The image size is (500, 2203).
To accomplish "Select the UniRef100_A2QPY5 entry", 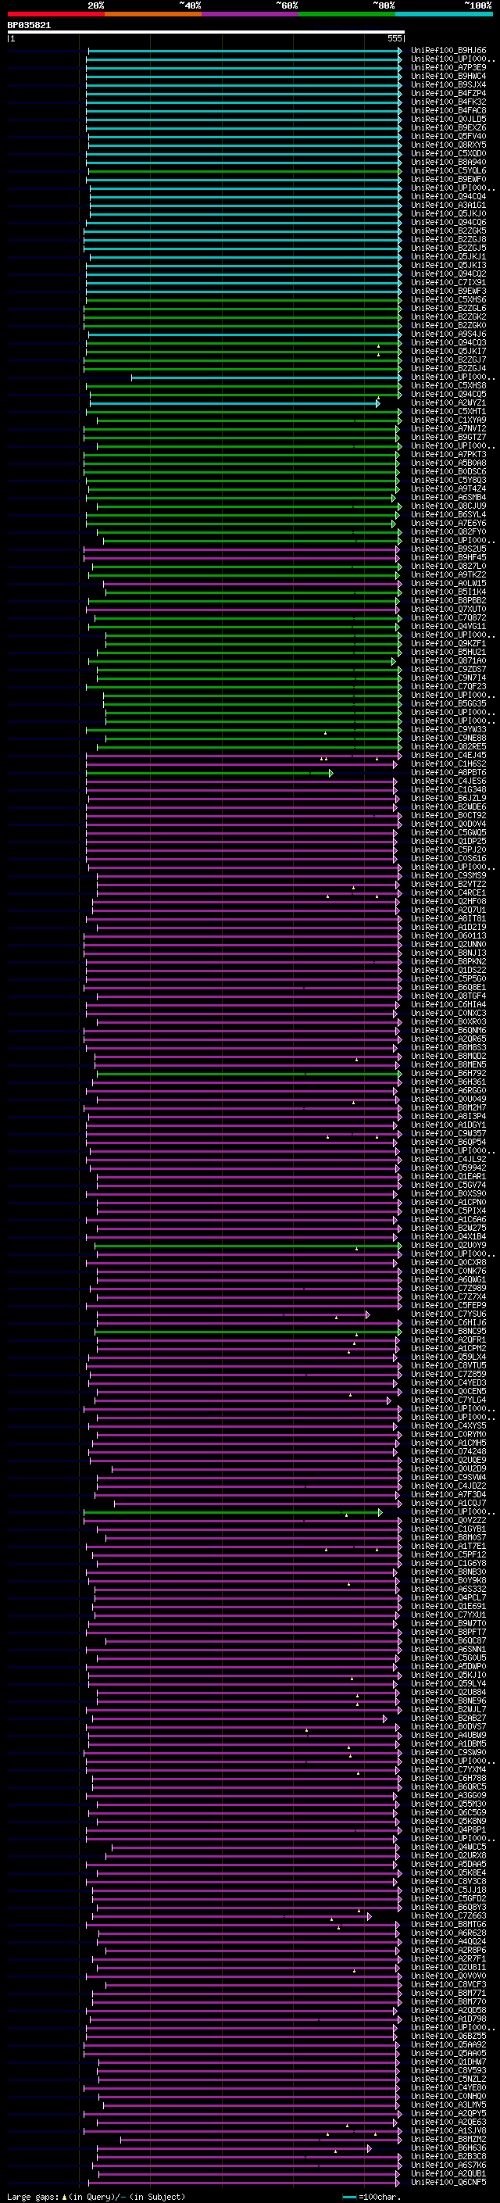I will 448,2114.
